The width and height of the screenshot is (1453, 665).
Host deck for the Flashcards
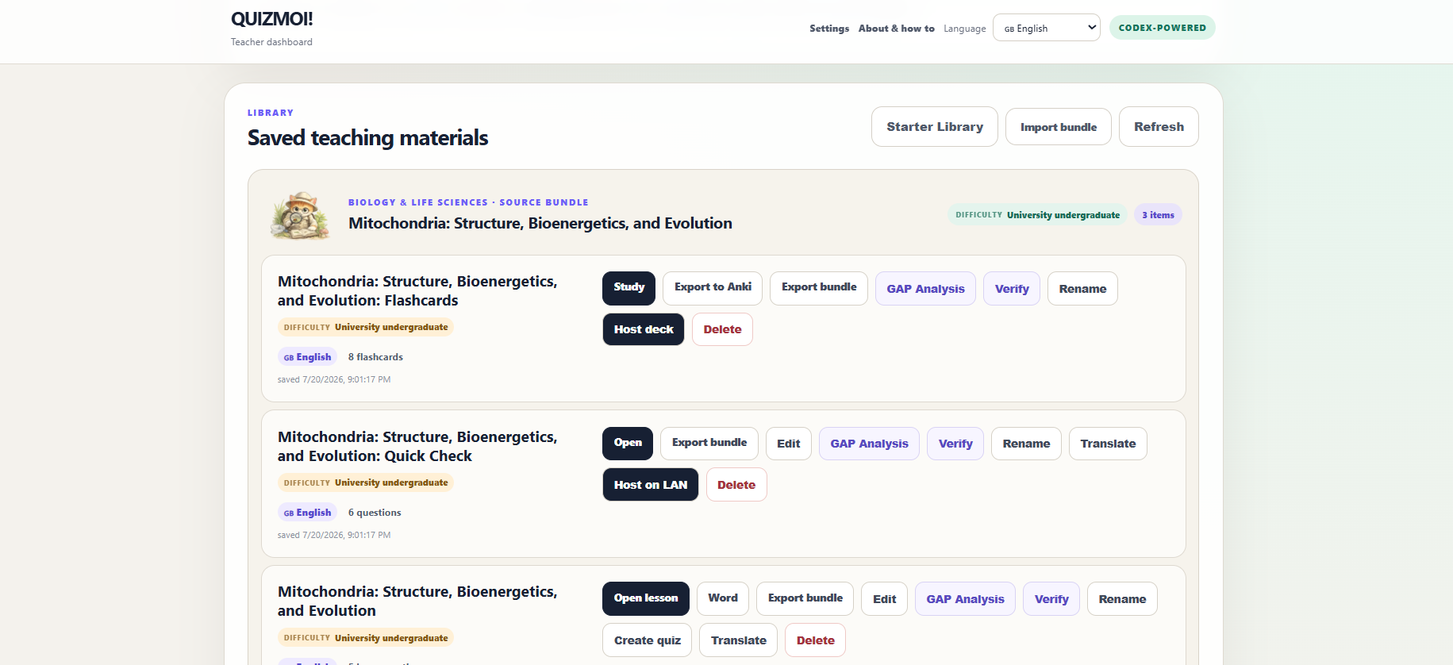point(644,329)
